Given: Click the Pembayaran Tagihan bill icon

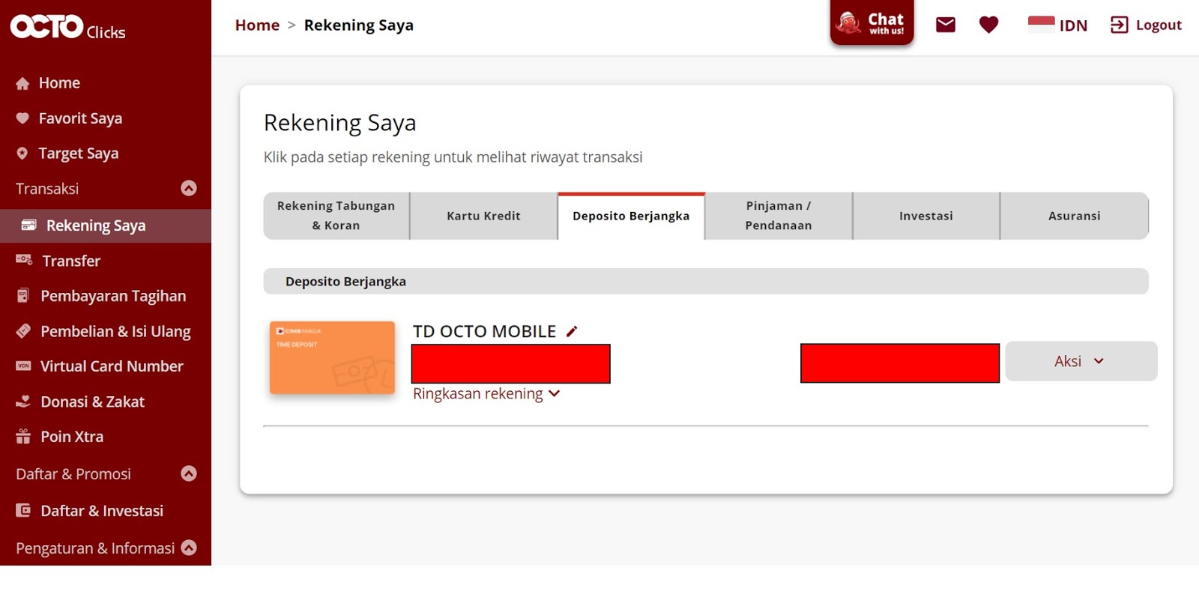Looking at the screenshot, I should point(23,296).
